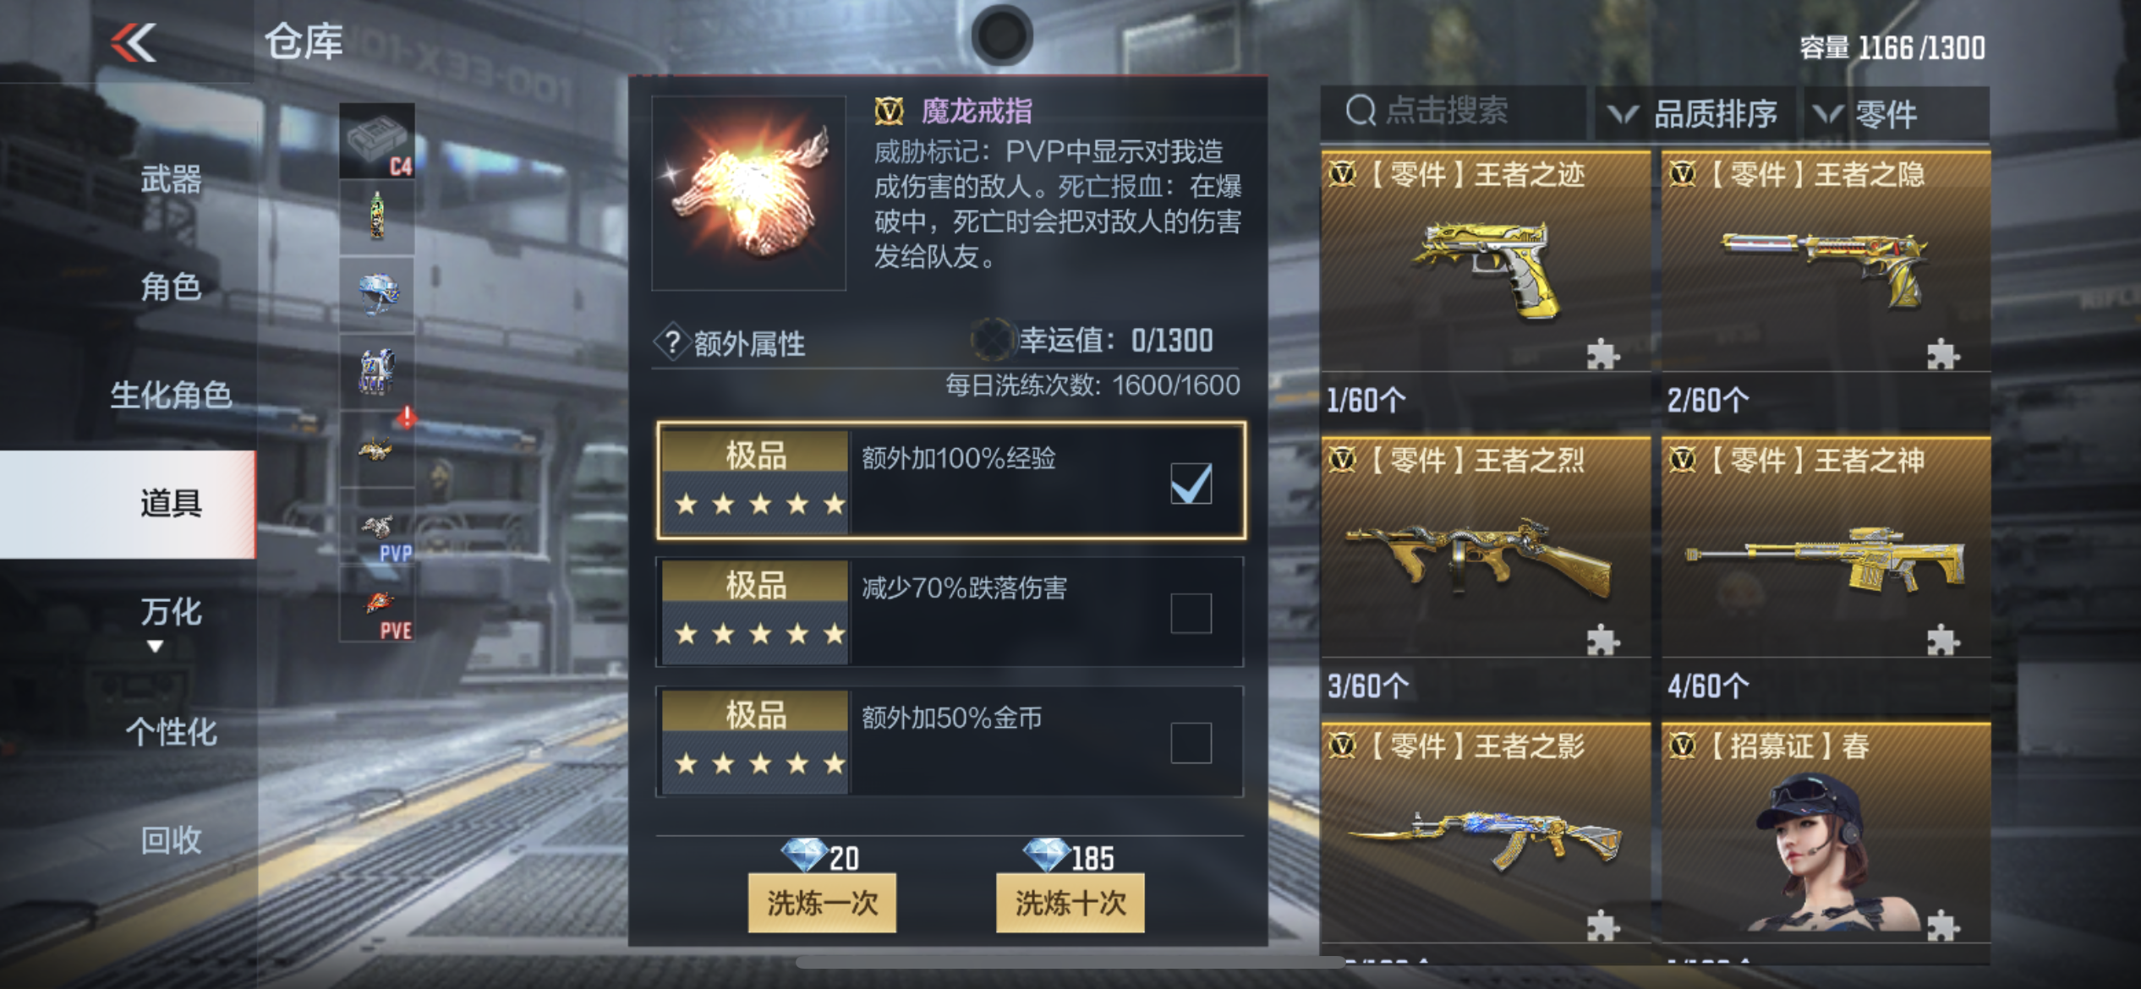The image size is (2141, 989).
Task: Select the spray can item icon
Action: tap(377, 217)
